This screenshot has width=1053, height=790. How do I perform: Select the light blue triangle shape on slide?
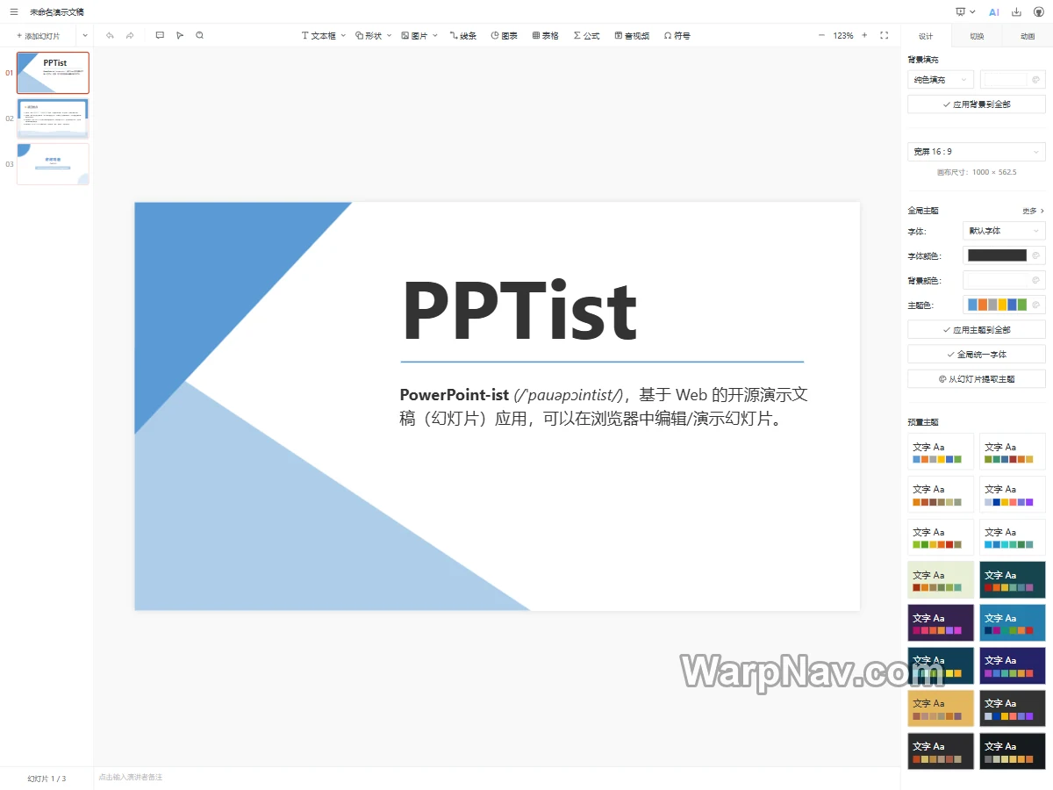point(263,527)
